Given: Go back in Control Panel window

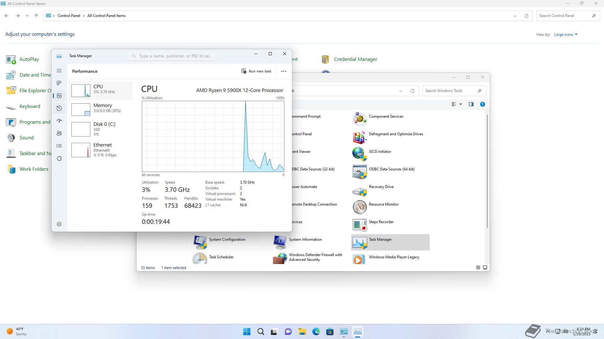Looking at the screenshot, I should coord(7,16).
